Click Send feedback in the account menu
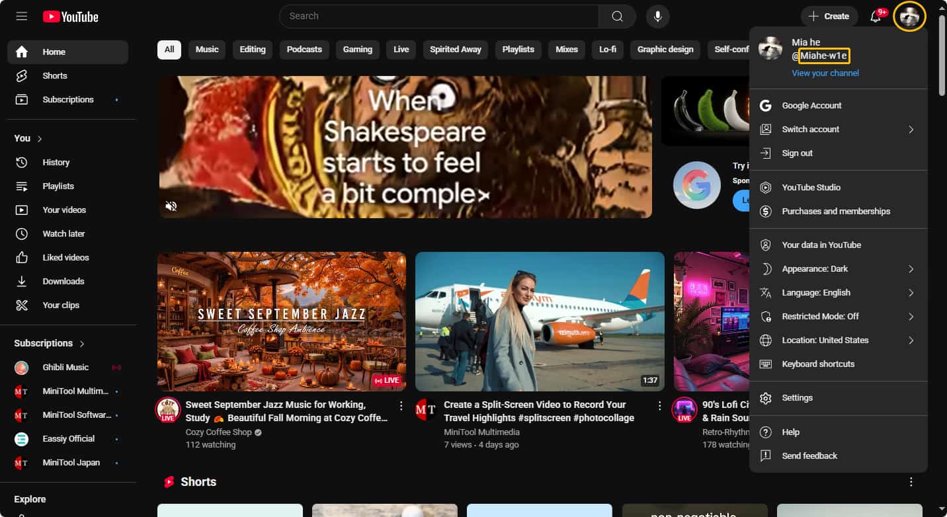The image size is (947, 517). coord(839,456)
